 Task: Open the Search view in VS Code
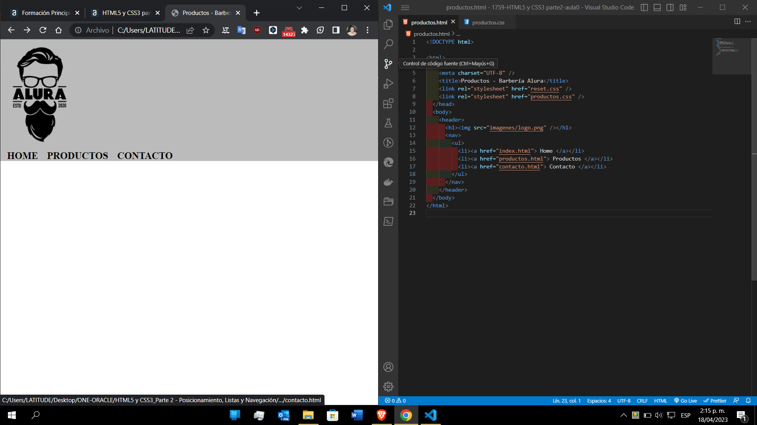(x=388, y=44)
